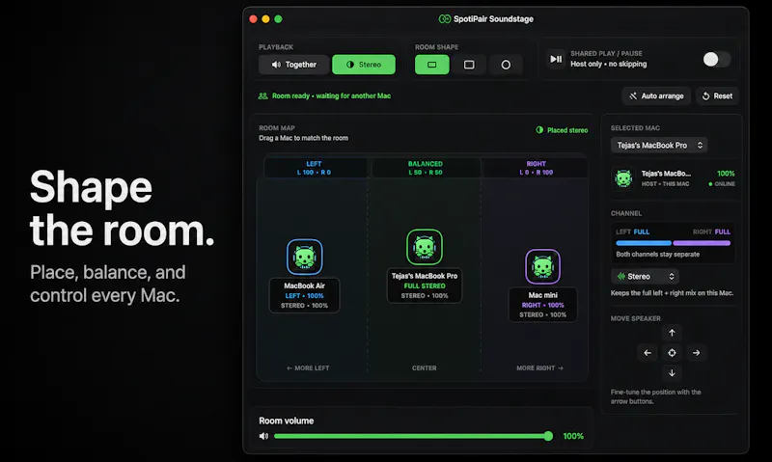Click the SpotiPair Soundstage logo icon
This screenshot has width=772, height=462.
[x=444, y=18]
